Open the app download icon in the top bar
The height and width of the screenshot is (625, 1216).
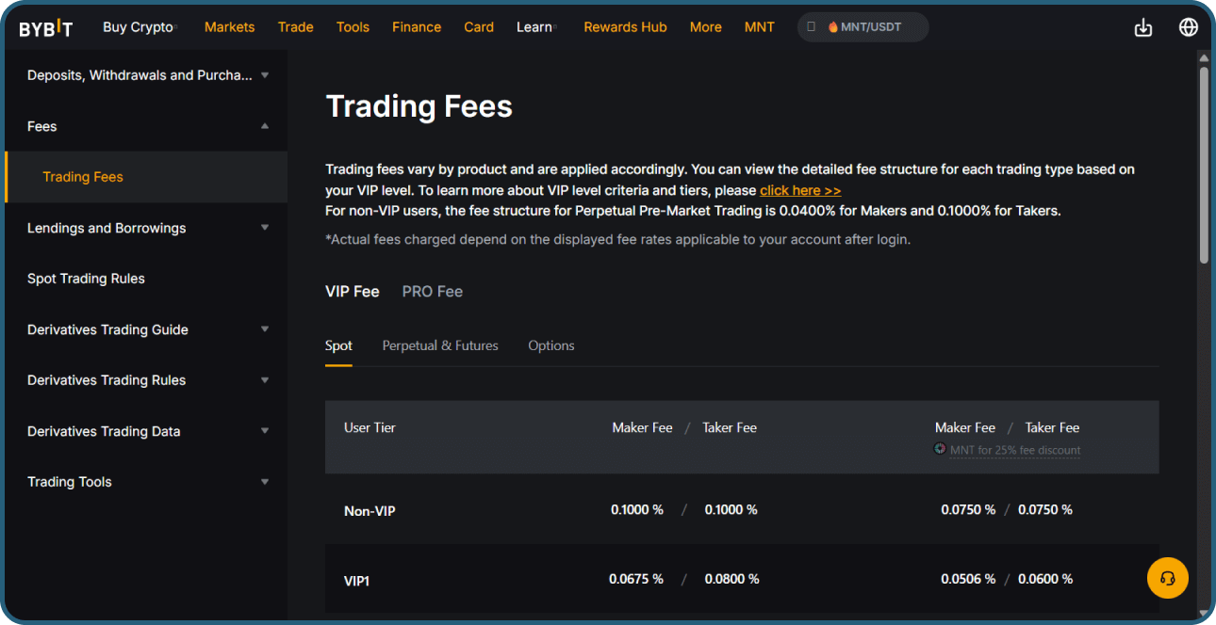coord(1143,27)
